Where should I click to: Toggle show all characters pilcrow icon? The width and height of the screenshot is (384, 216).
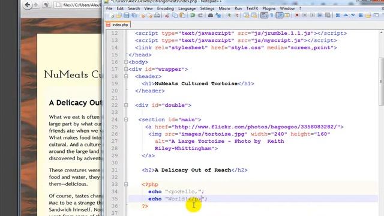pyautogui.click(x=272, y=16)
